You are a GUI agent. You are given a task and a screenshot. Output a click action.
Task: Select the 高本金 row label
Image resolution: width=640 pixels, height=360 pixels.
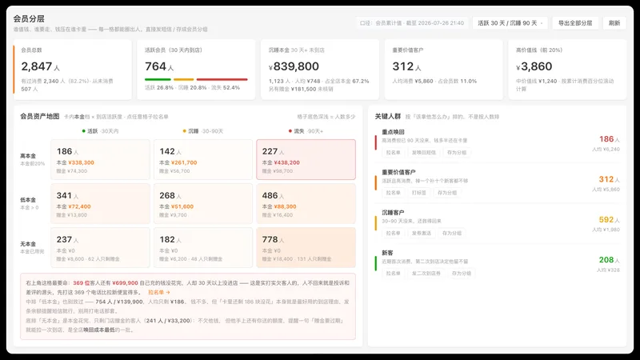[x=28, y=155]
